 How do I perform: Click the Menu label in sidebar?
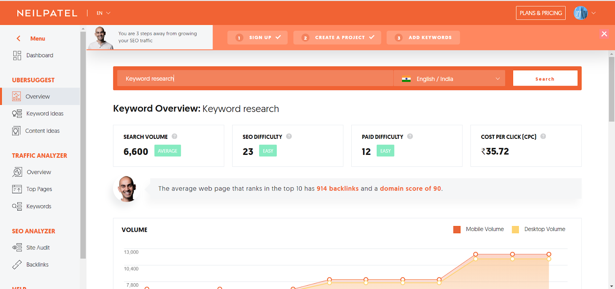[38, 38]
